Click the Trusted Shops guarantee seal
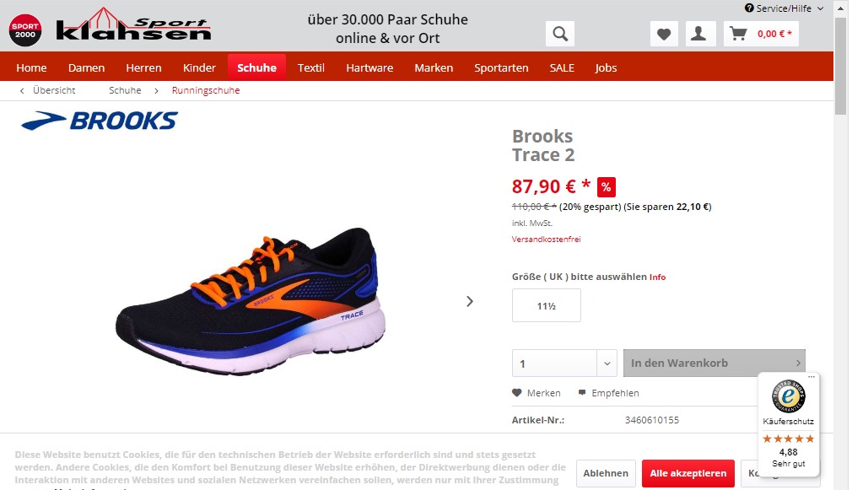The height and width of the screenshot is (490, 852). tap(788, 396)
